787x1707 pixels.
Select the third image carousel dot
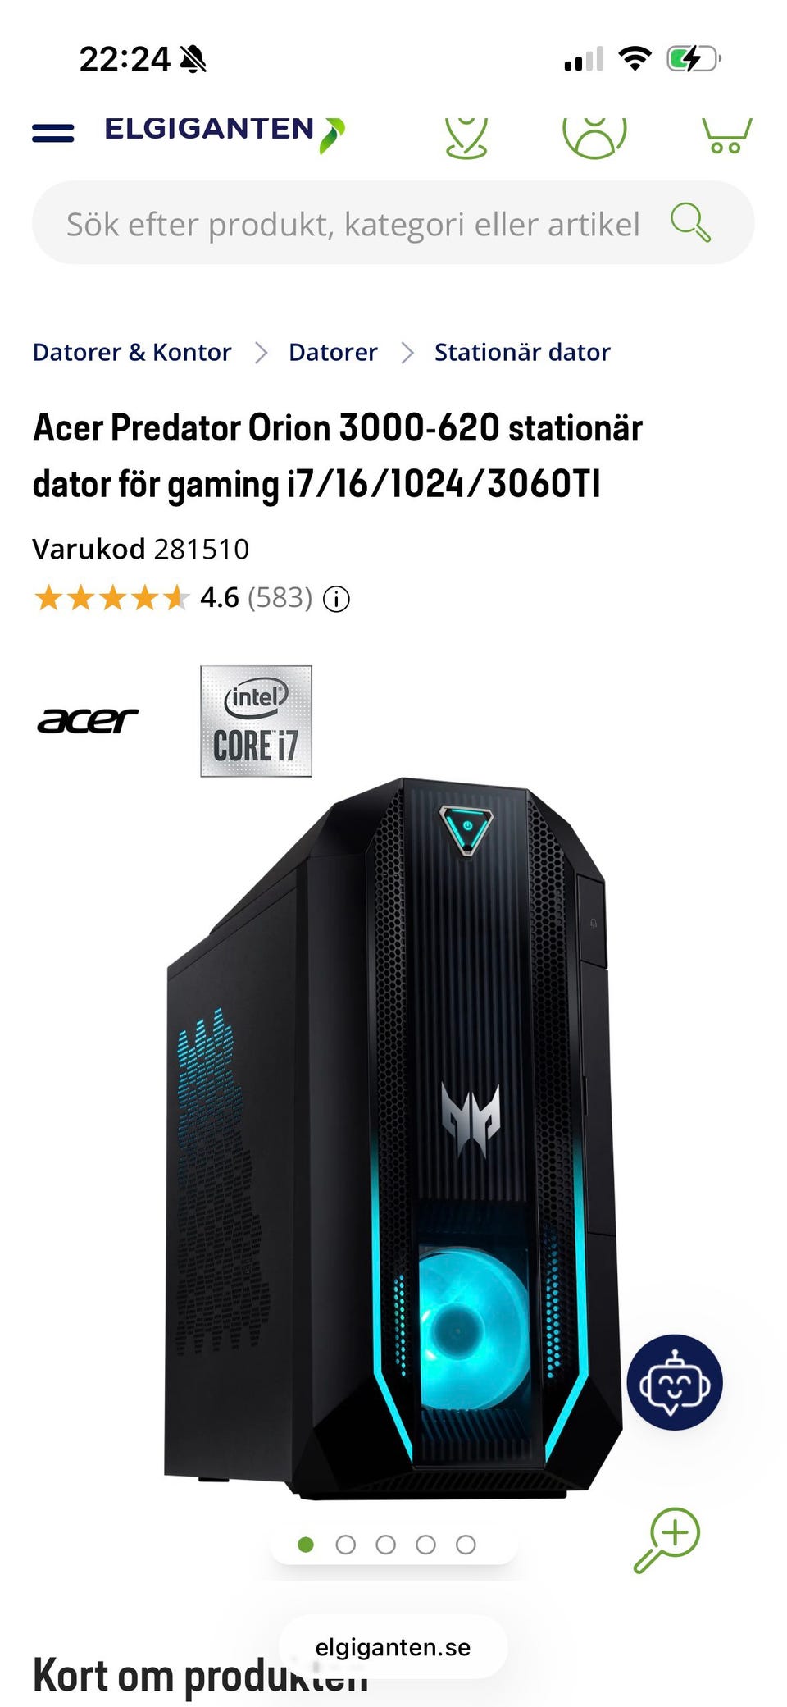pyautogui.click(x=385, y=1545)
